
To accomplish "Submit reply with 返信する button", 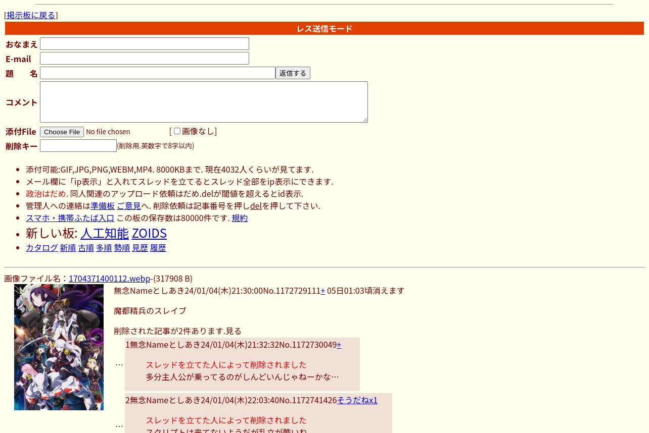I will pos(293,73).
